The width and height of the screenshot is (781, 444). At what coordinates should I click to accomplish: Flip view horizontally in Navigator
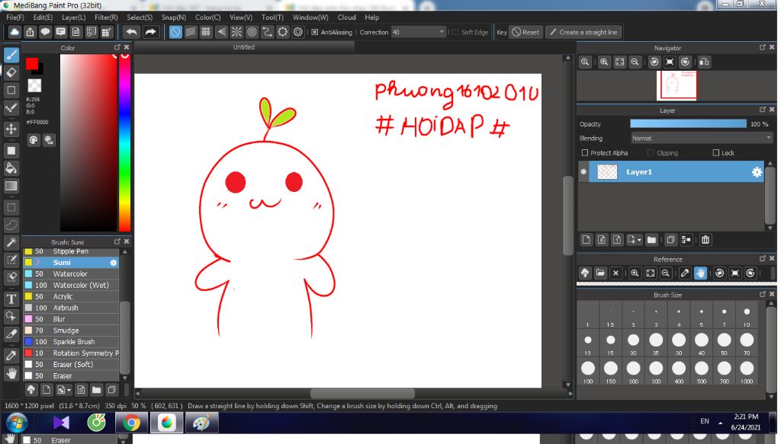(704, 62)
